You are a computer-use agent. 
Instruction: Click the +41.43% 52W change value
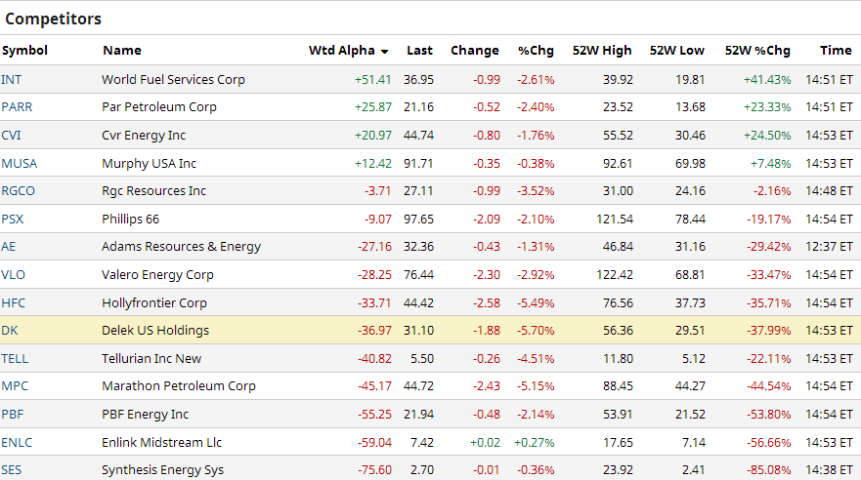point(767,79)
